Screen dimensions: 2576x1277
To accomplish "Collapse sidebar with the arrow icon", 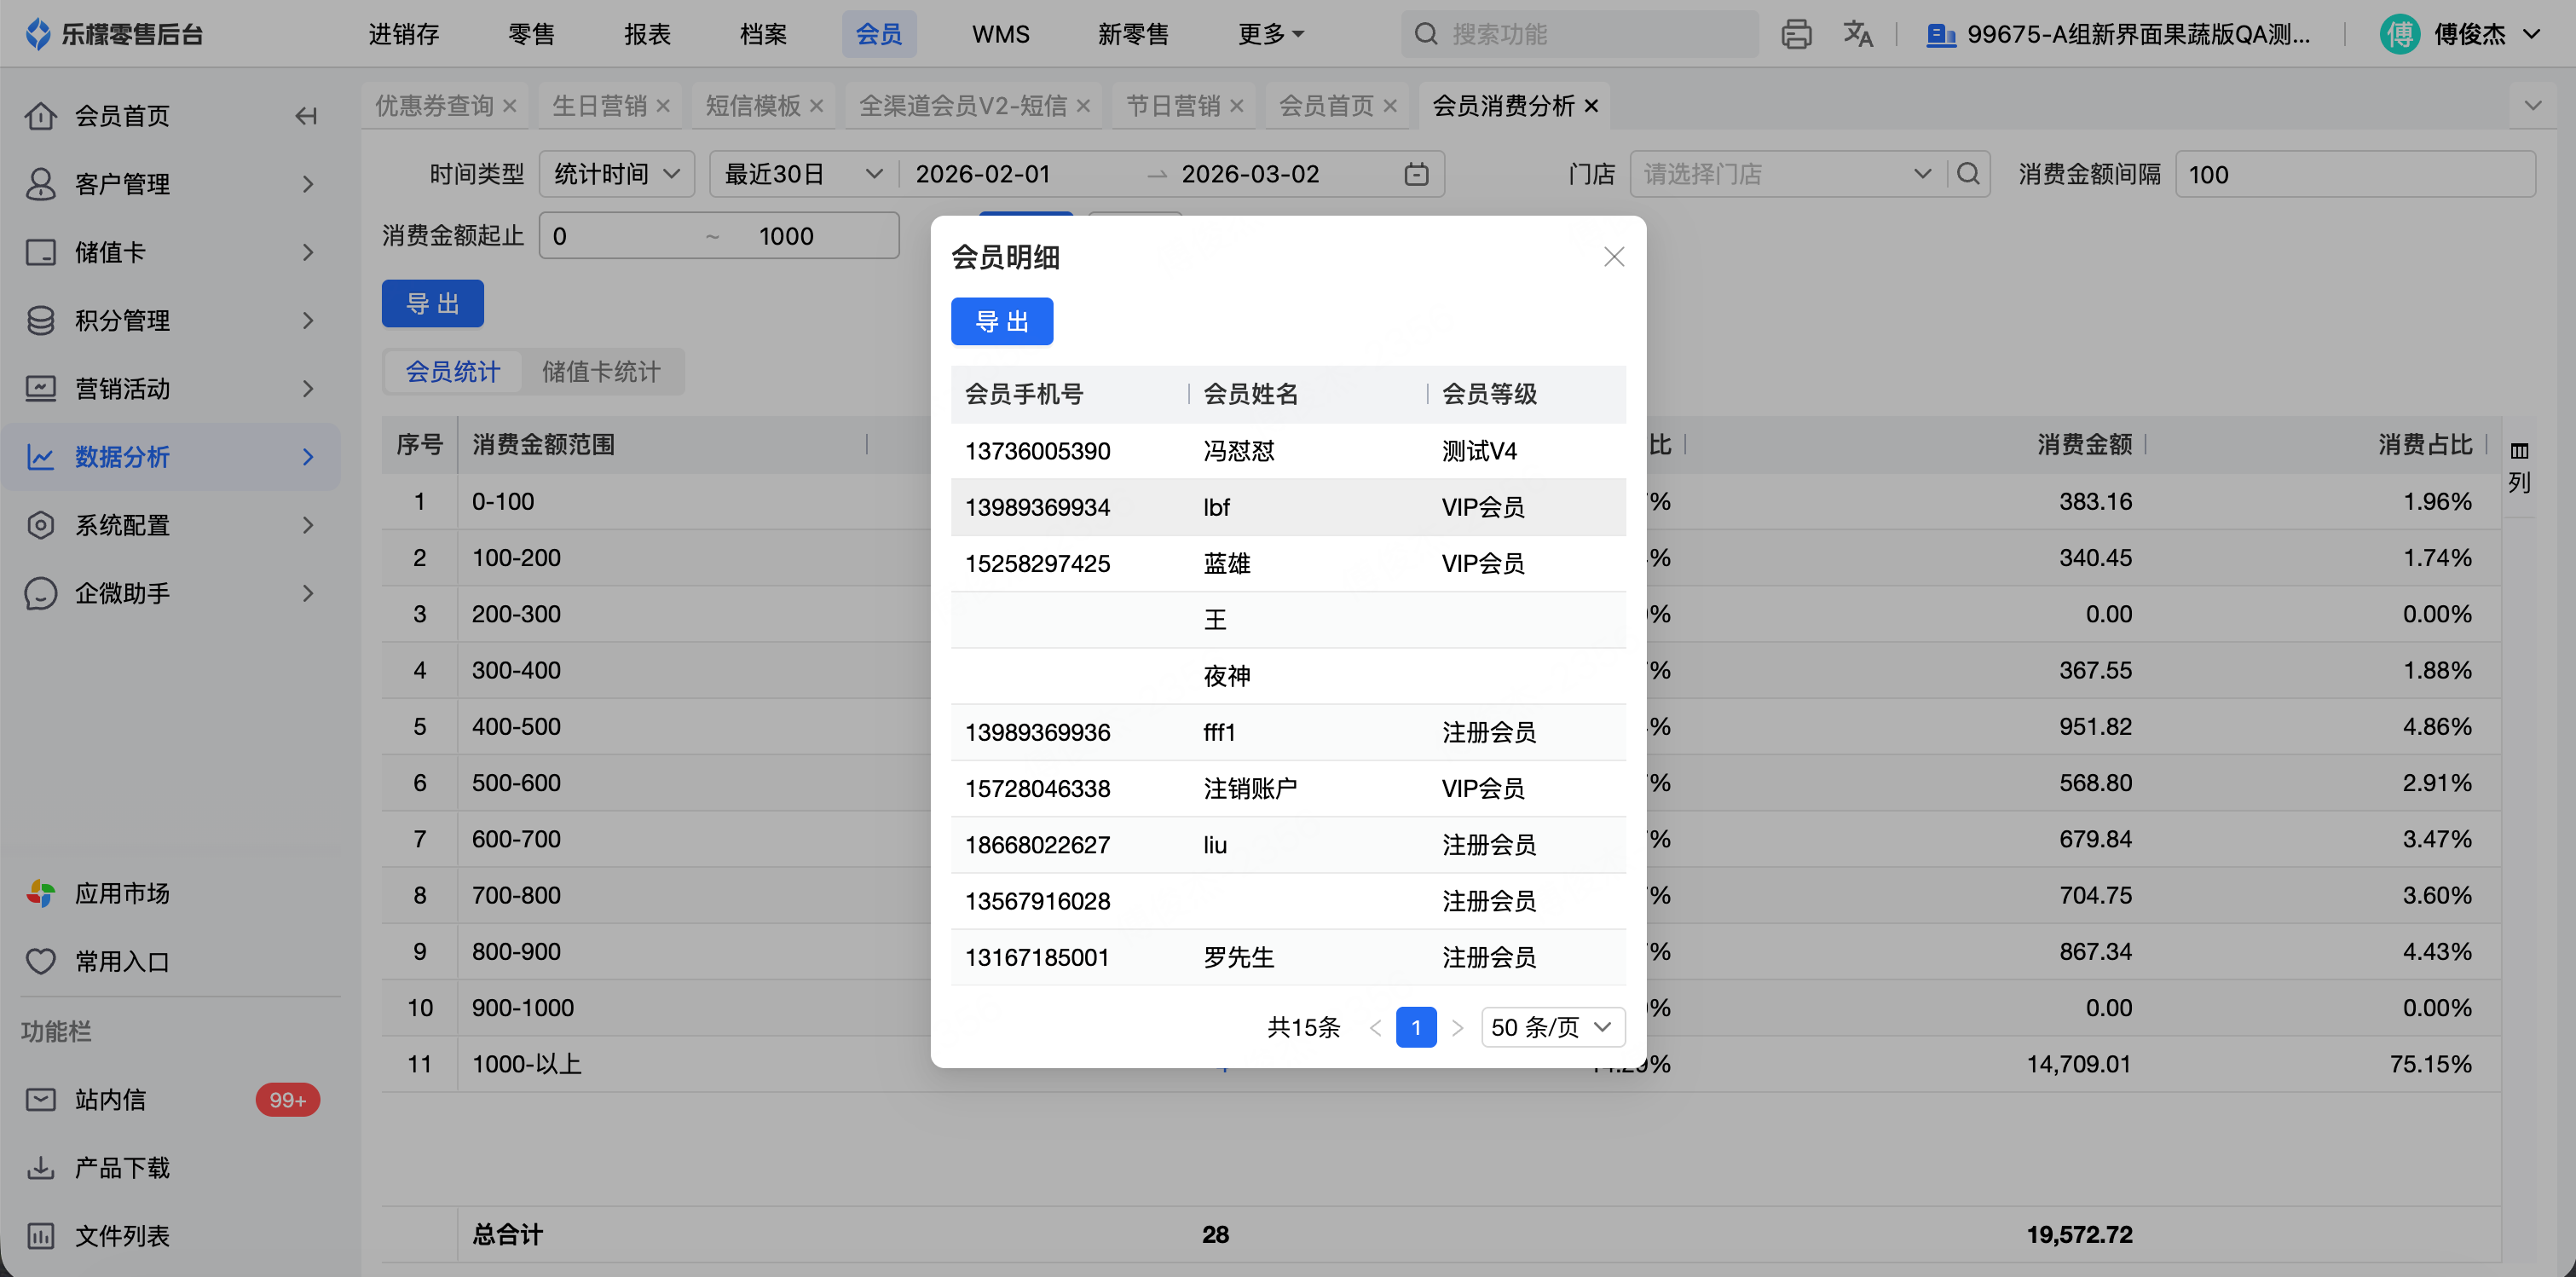I will pos(306,116).
